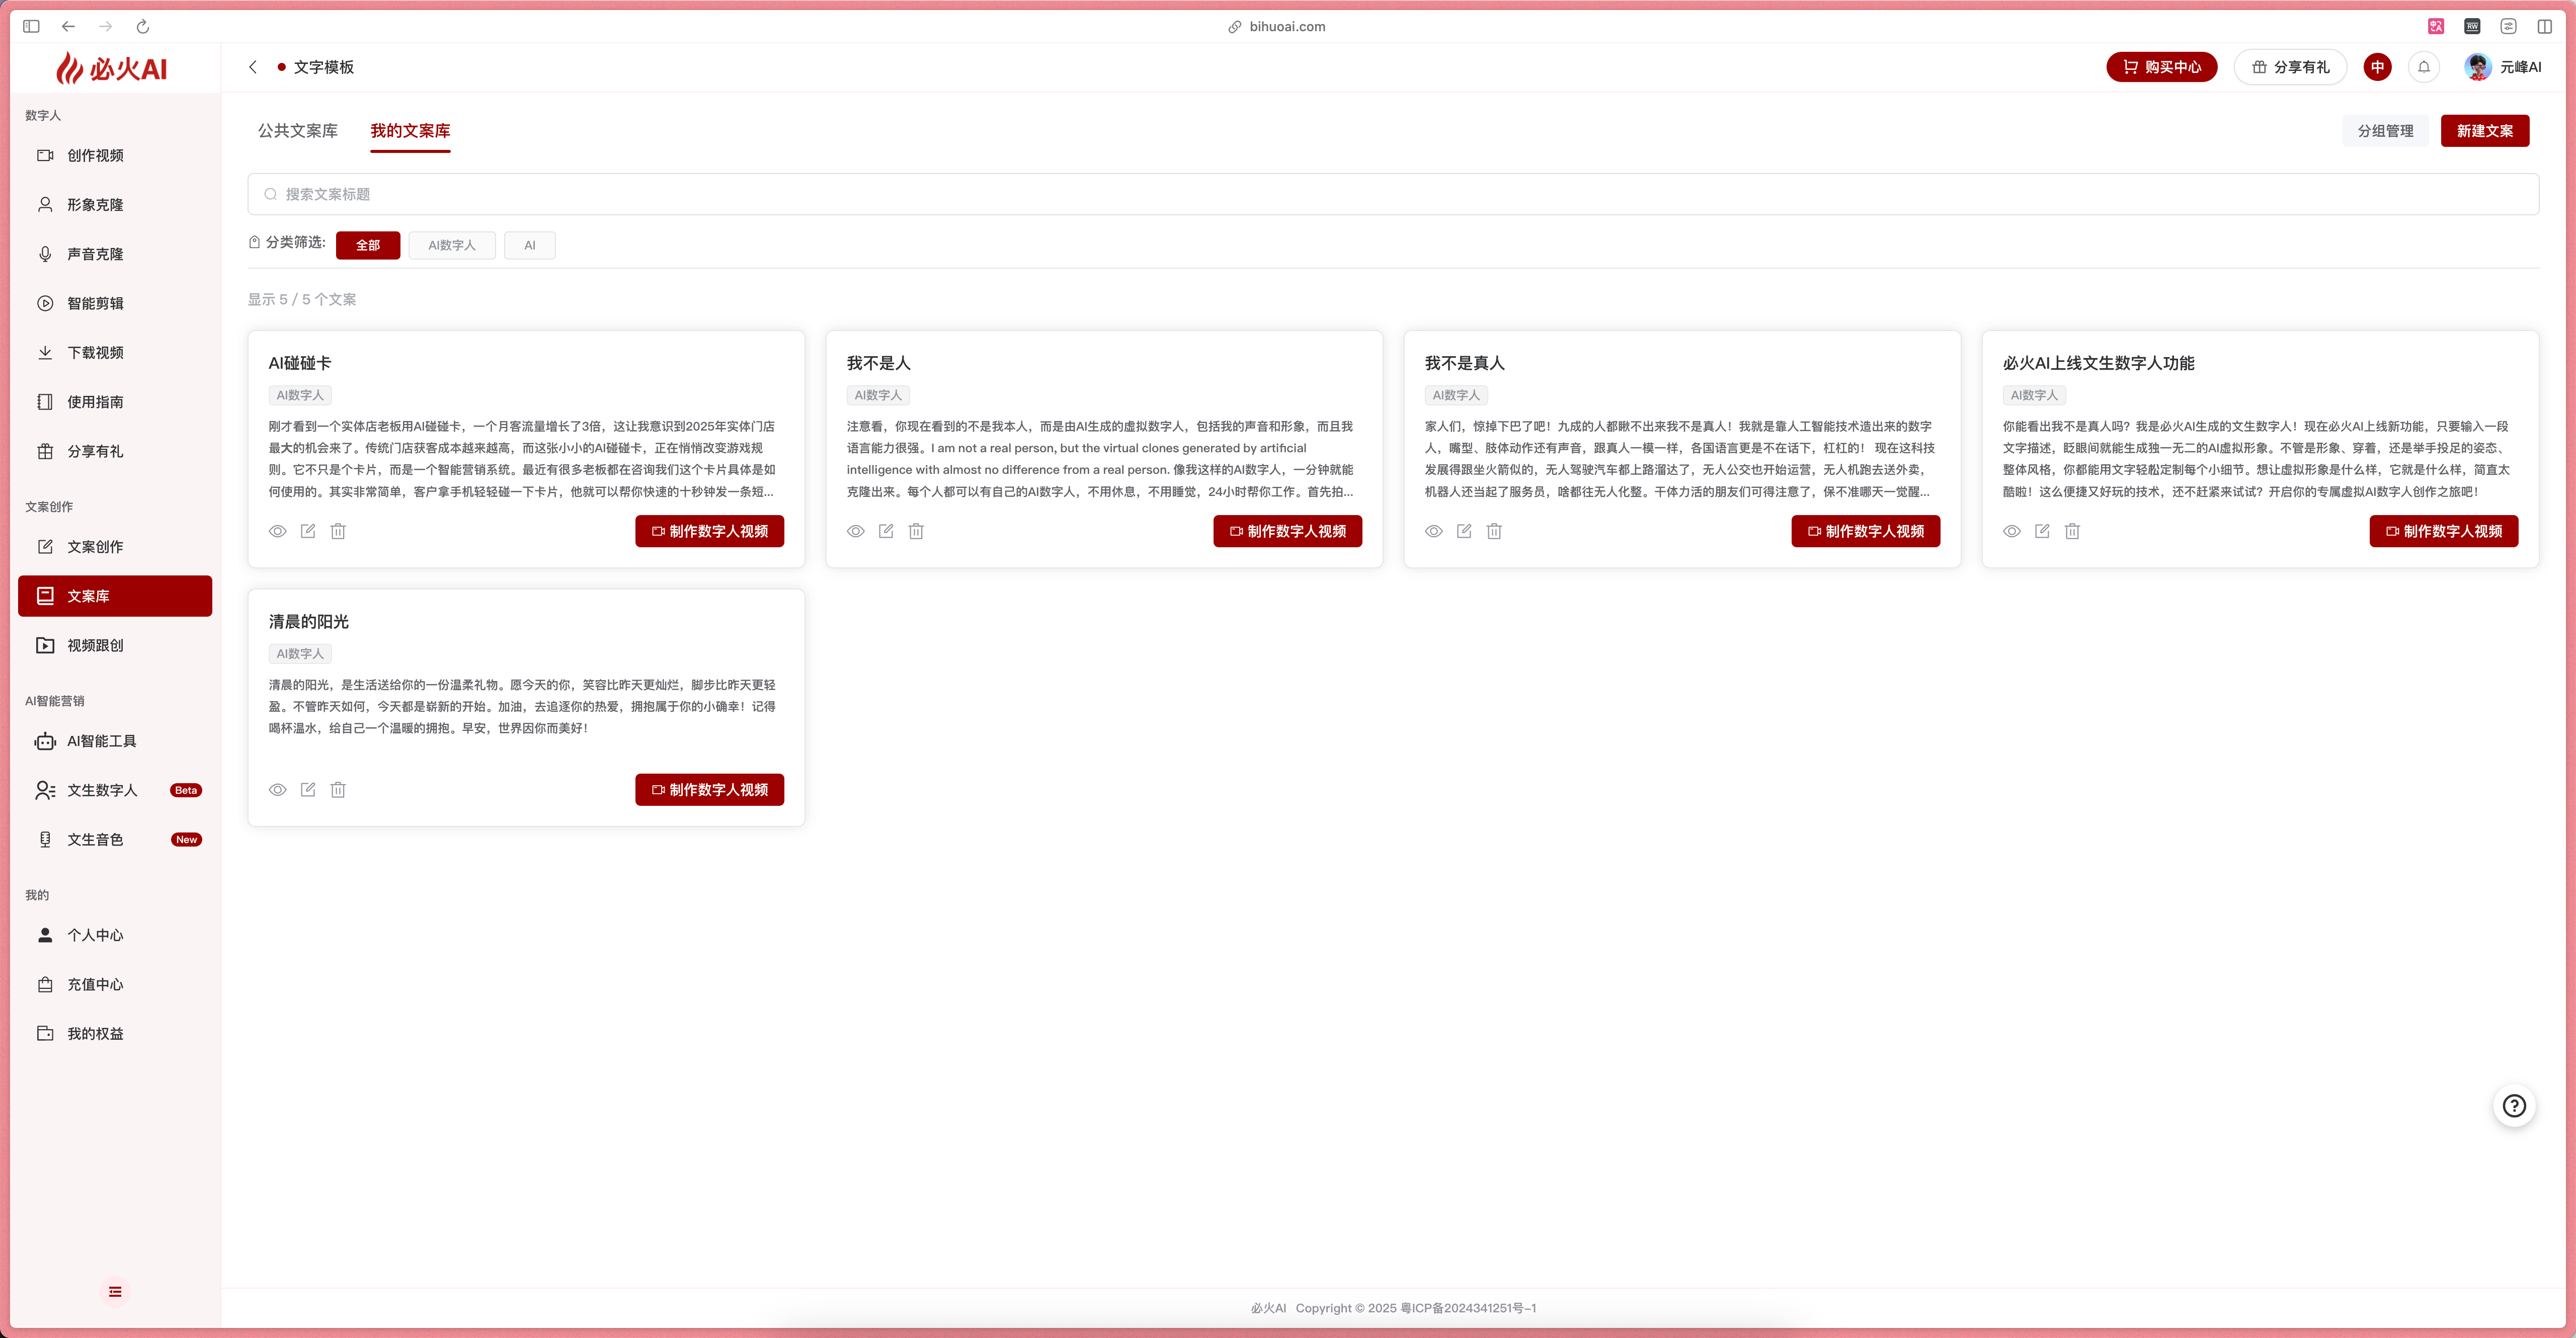Open sidebar 分享有礼 item
The height and width of the screenshot is (1338, 2576).
tap(115, 452)
